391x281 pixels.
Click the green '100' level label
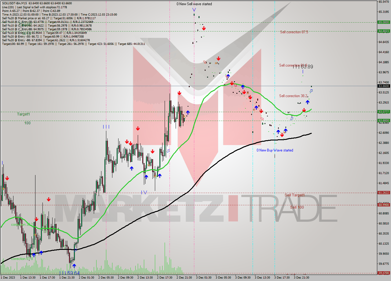(27, 123)
